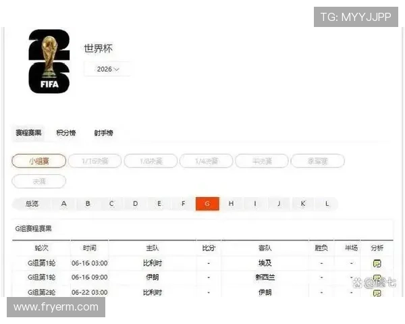Choose group D tab
Screen dimensions: 405x324
tap(136, 204)
